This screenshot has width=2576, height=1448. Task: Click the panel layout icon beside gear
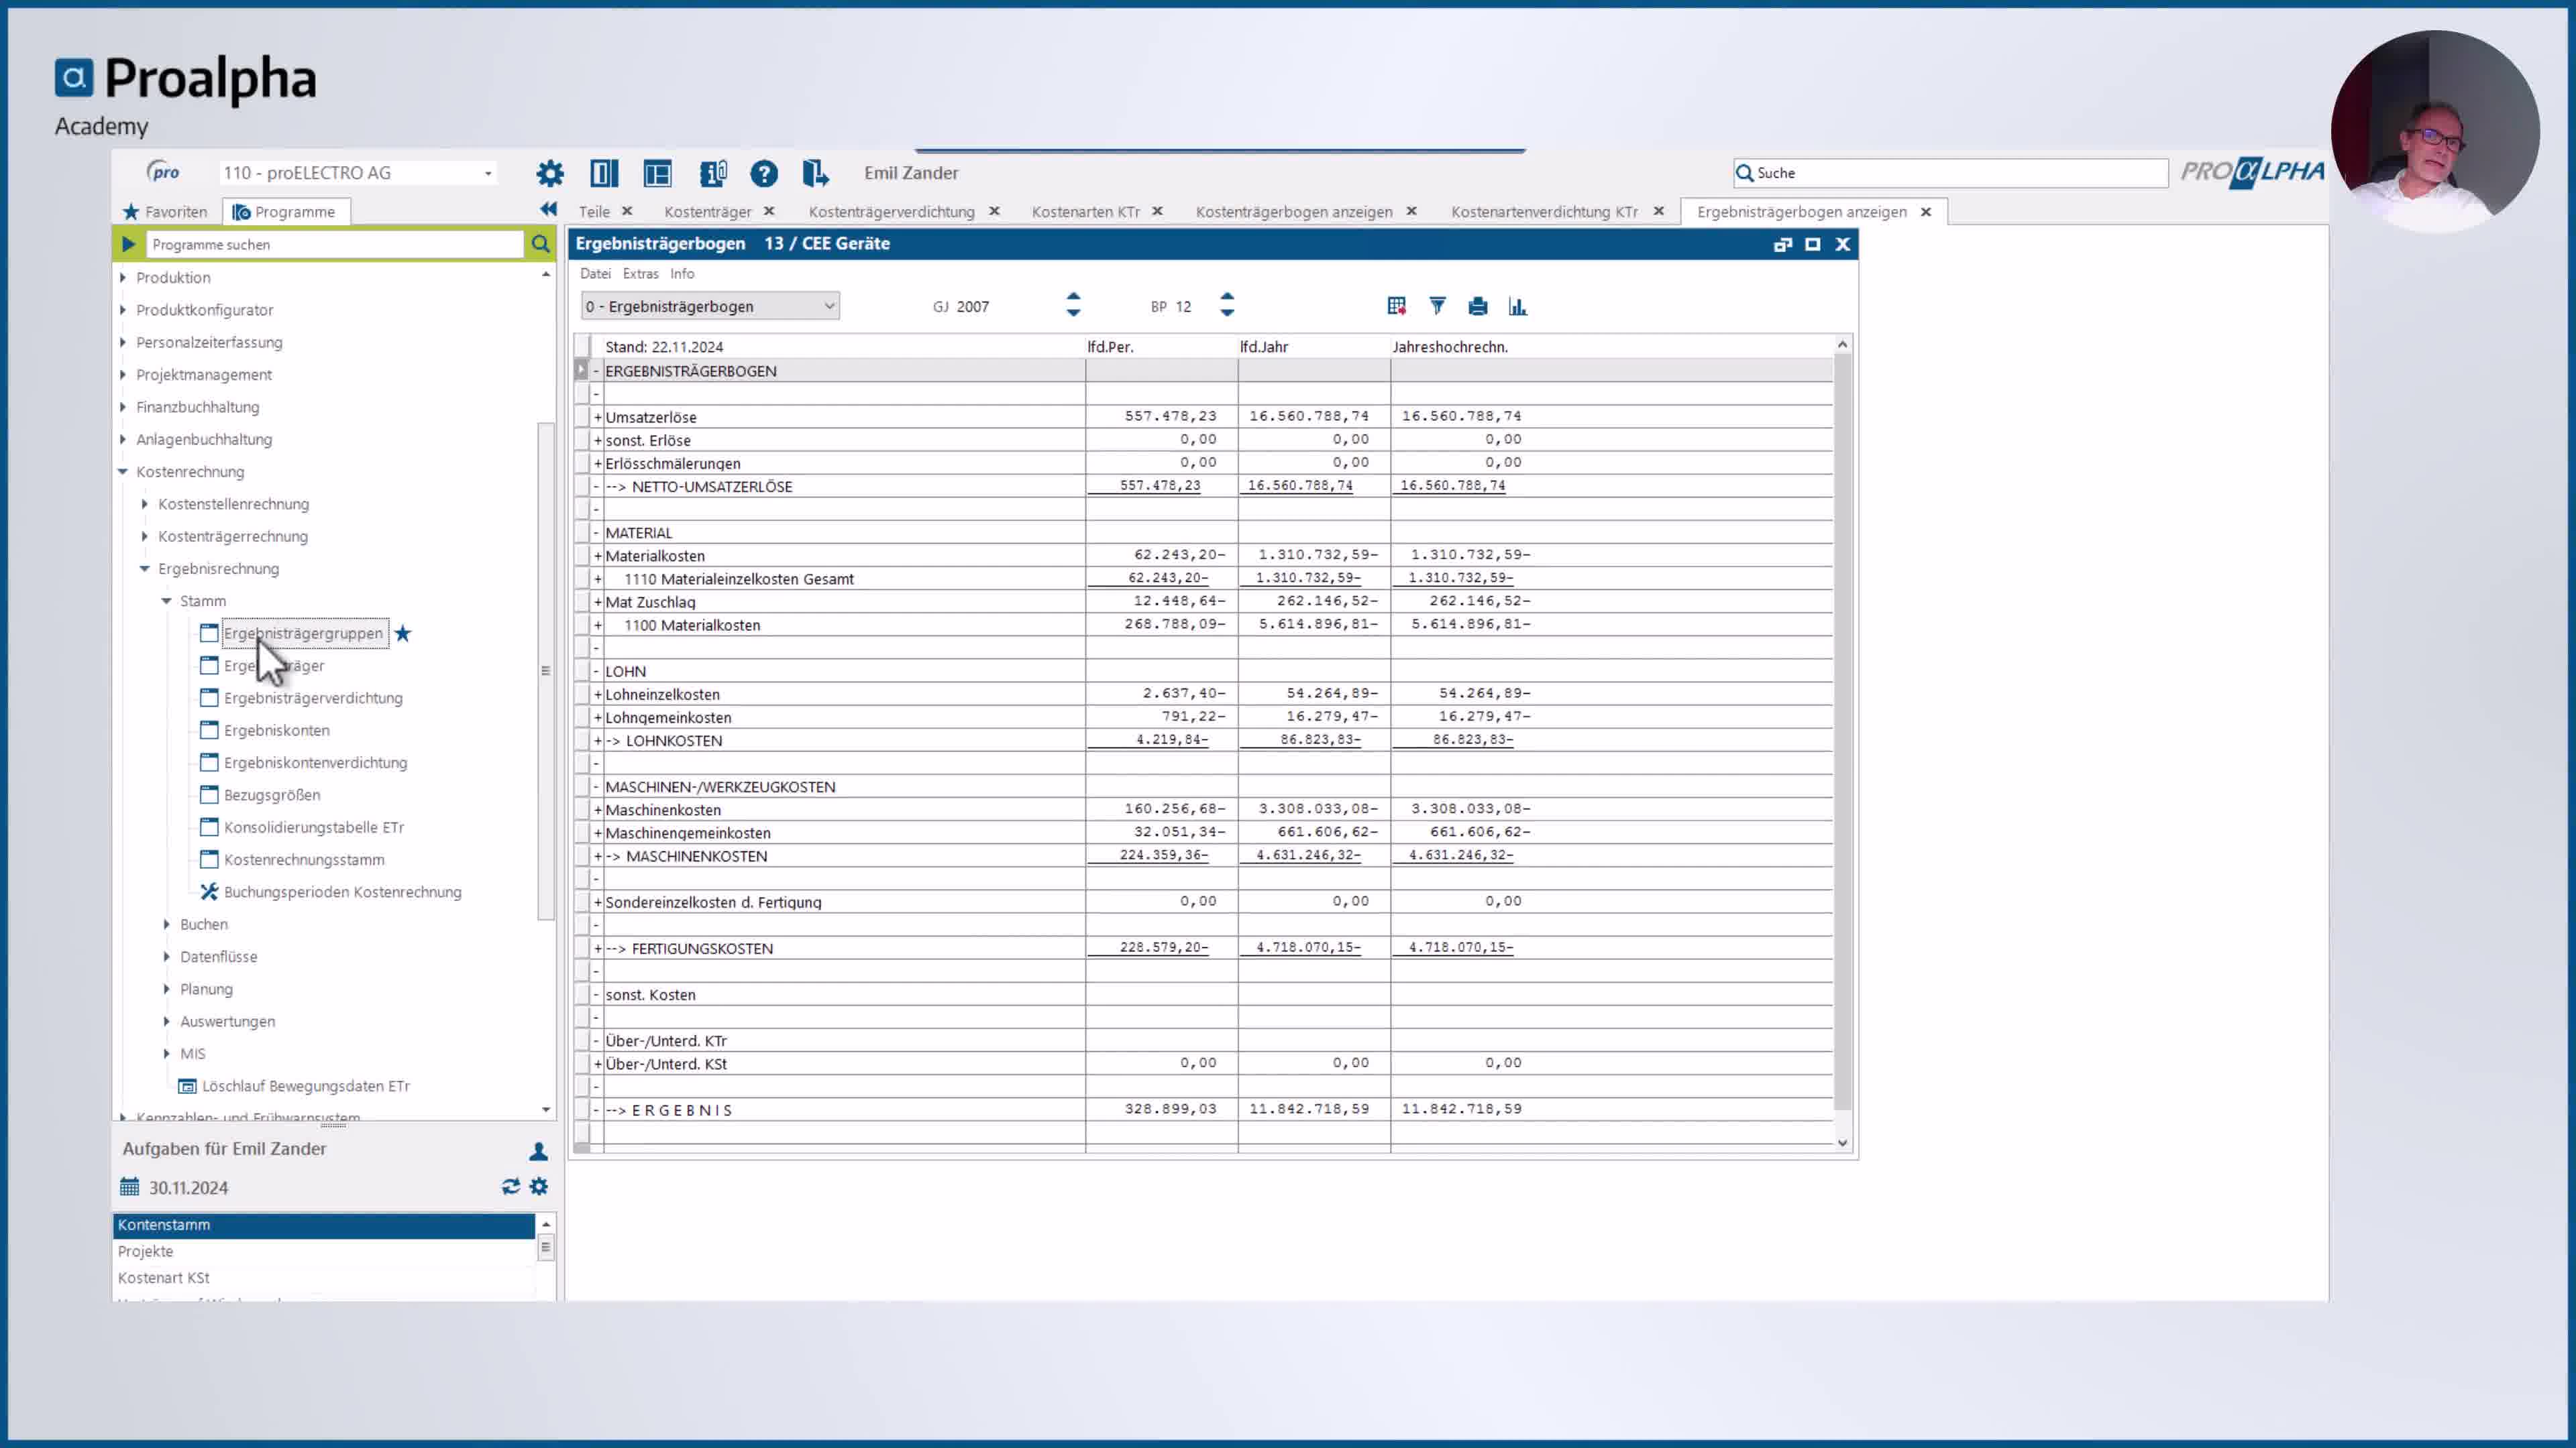(x=604, y=173)
